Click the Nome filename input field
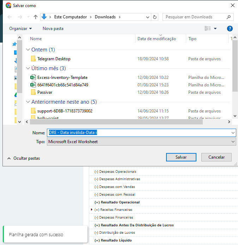This screenshot has height=245, width=238. point(141,133)
